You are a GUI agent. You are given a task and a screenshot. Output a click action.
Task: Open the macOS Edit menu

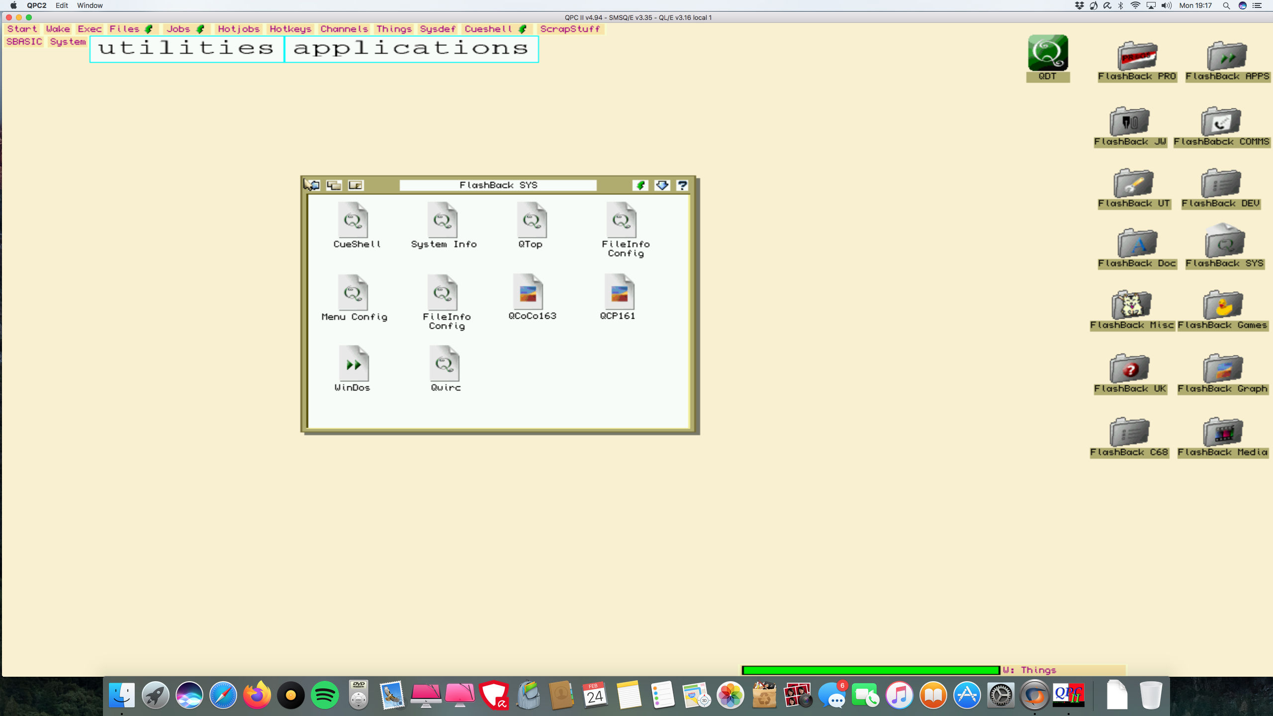click(62, 5)
